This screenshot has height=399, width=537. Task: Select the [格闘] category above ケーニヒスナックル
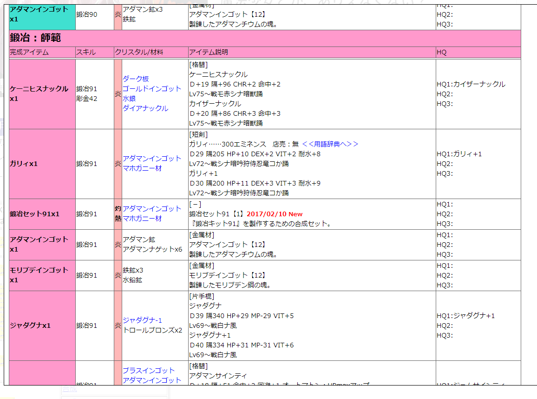[x=198, y=65]
